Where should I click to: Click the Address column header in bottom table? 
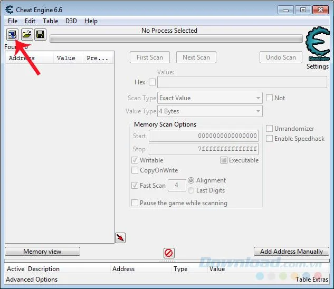click(x=141, y=269)
